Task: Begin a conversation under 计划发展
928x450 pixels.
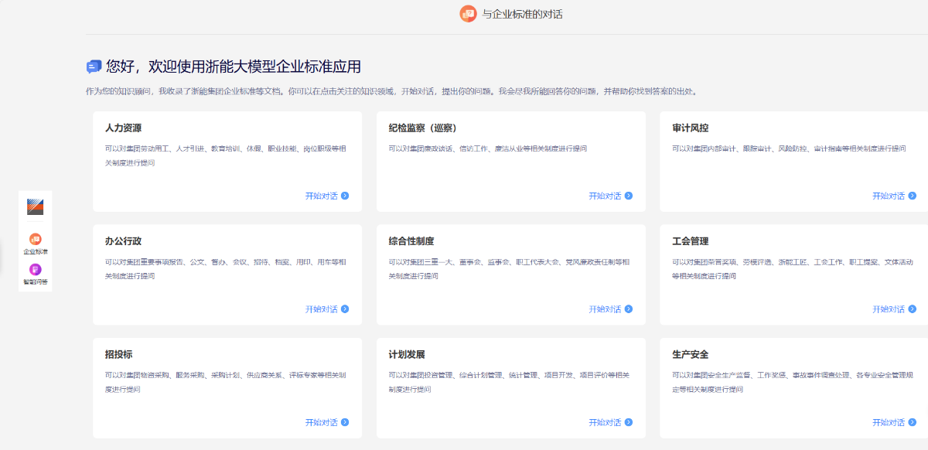Action: 605,423
